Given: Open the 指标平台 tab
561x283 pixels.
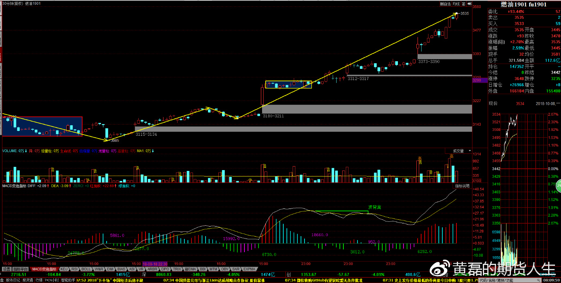Looking at the screenshot, I should (21, 269).
